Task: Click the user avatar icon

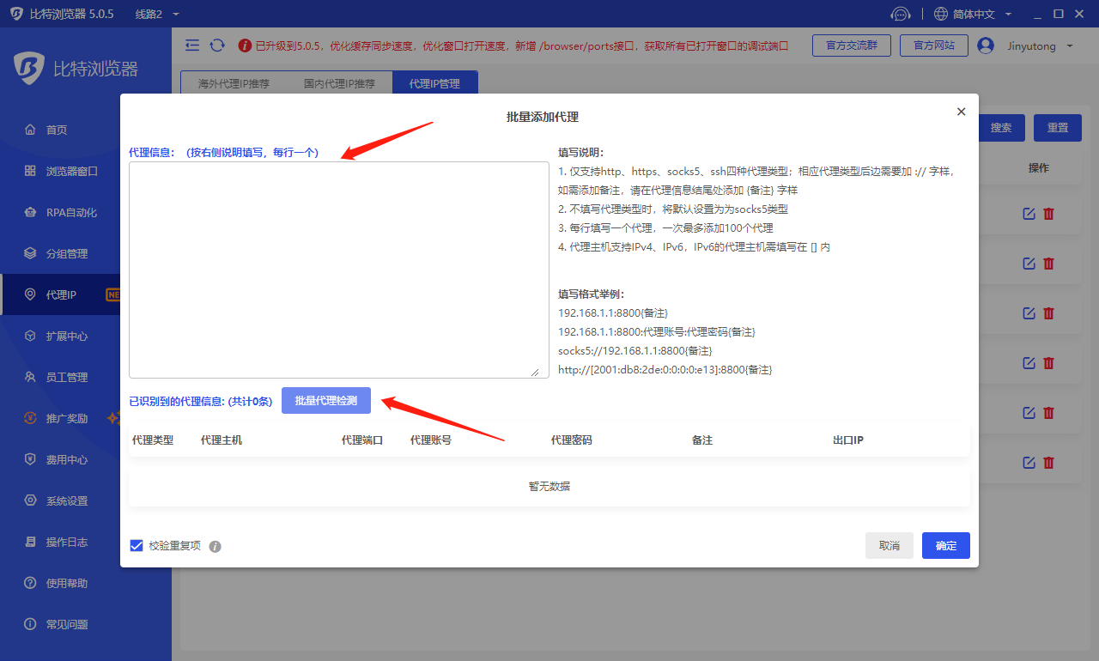Action: (x=986, y=45)
